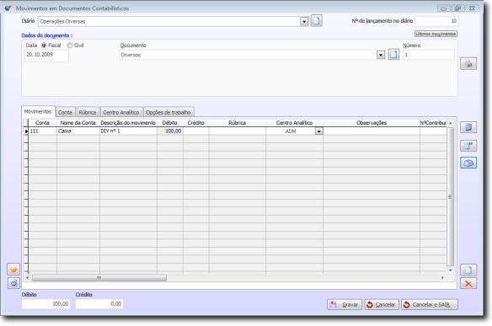Switch to the Conta tab
Screen dimensions: 492x326
[65, 112]
